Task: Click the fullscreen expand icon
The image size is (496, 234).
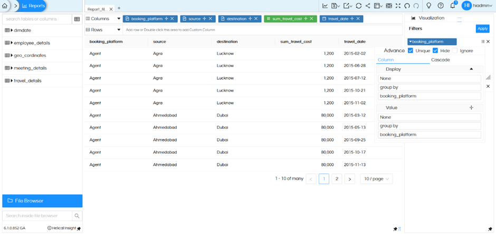Action: tap(398, 6)
